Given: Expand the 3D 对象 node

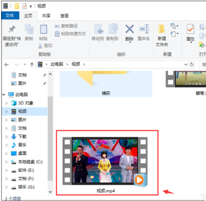Looking at the screenshot, I should pos(6,103).
